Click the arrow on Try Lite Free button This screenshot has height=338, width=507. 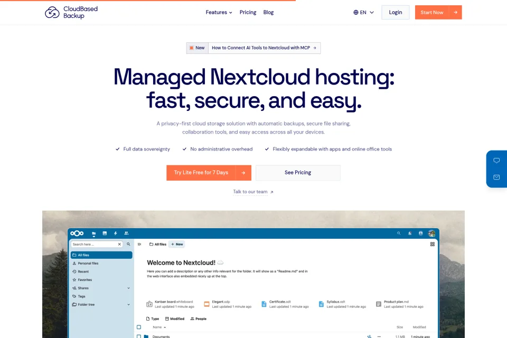tap(243, 173)
